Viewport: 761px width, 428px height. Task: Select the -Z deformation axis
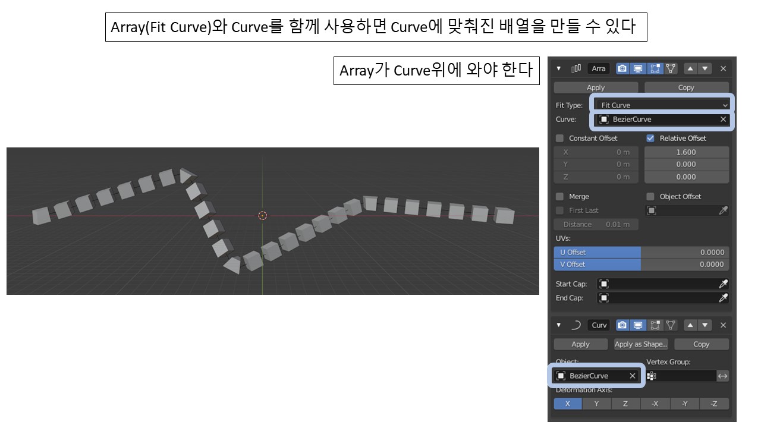point(714,404)
